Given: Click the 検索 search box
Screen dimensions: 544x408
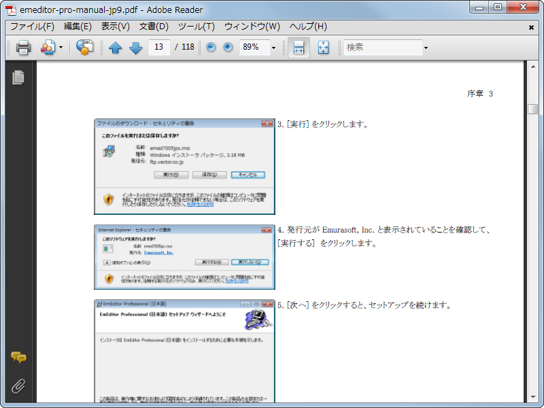Looking at the screenshot, I should click(384, 48).
